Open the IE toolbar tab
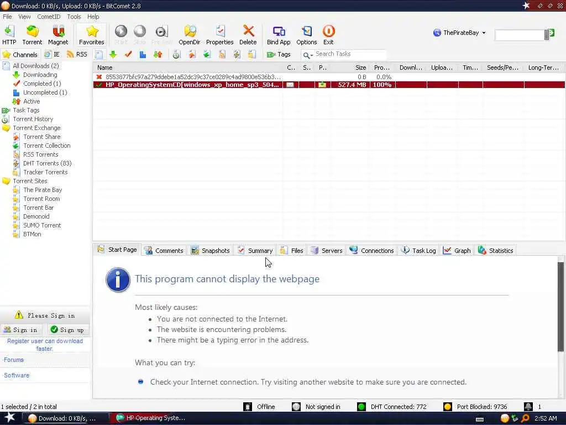The height and width of the screenshot is (425, 566). (52, 55)
